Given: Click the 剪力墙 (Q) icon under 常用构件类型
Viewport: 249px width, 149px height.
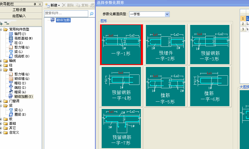Looking at the screenshot, I should [x=11, y=47].
